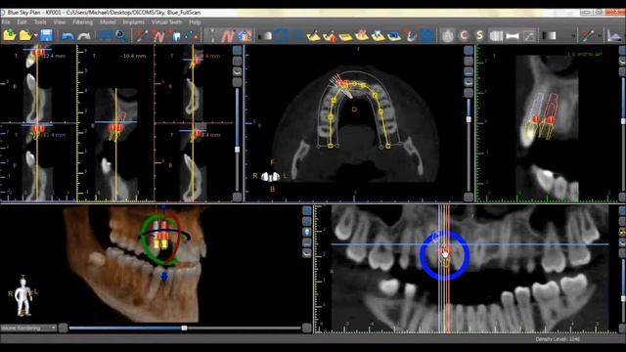Click the yellow guide icon with blue center
The image size is (626, 352).
[393, 36]
